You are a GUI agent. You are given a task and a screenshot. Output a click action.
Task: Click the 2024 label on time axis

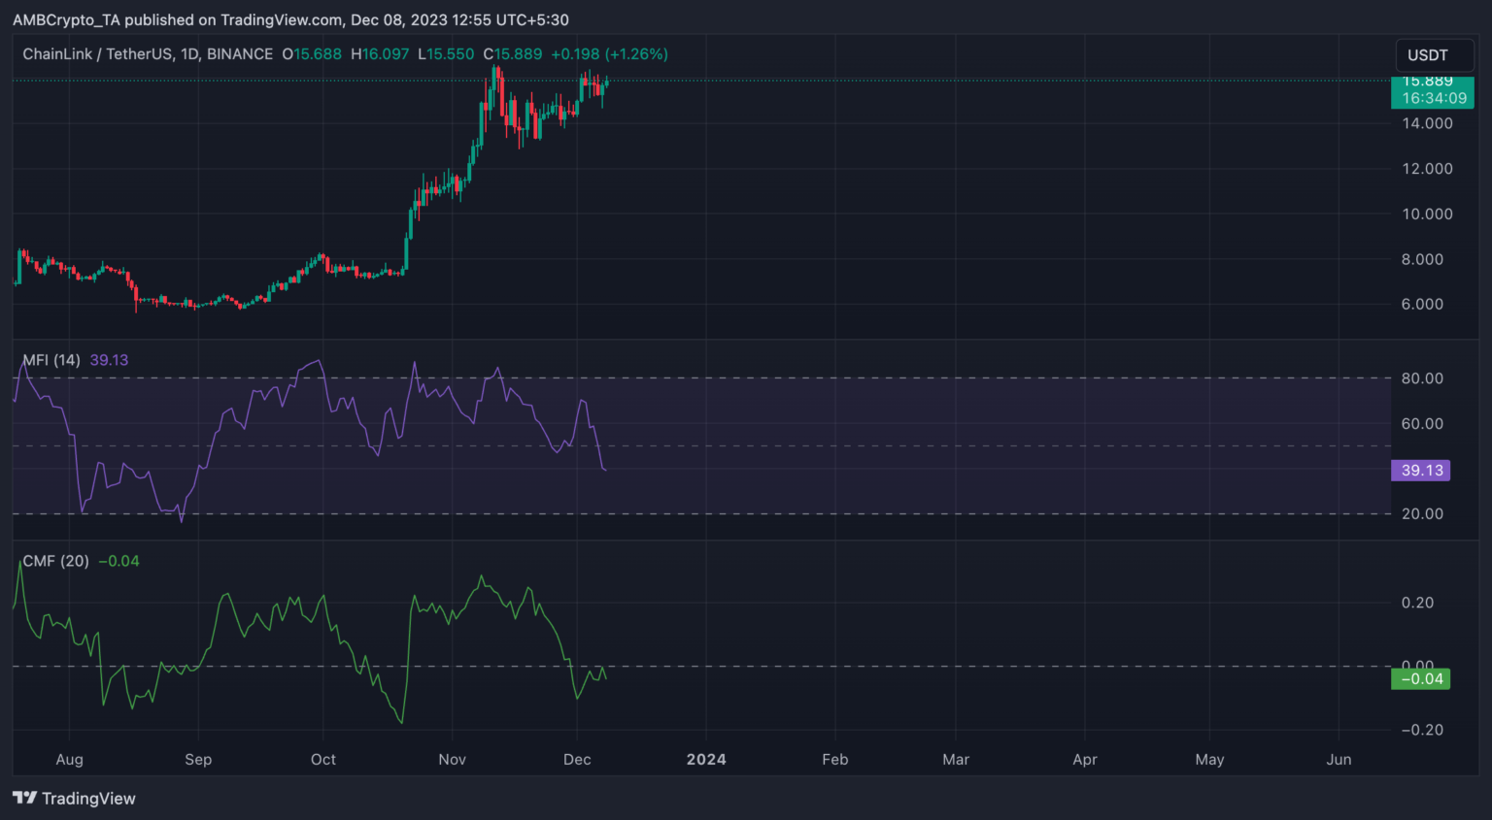pos(706,759)
